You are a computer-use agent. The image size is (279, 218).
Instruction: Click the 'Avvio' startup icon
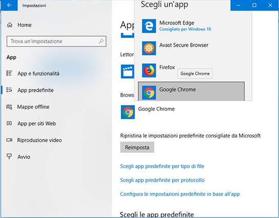pyautogui.click(x=9, y=156)
